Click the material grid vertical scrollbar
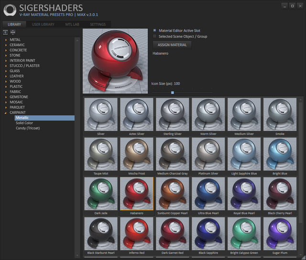The height and width of the screenshot is (260, 306). pyautogui.click(x=301, y=162)
